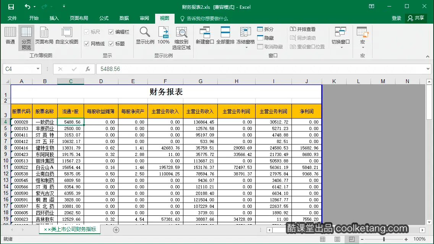This screenshot has width=434, height=244.
Task: Zoom out with the minus button
Action: click(362, 239)
